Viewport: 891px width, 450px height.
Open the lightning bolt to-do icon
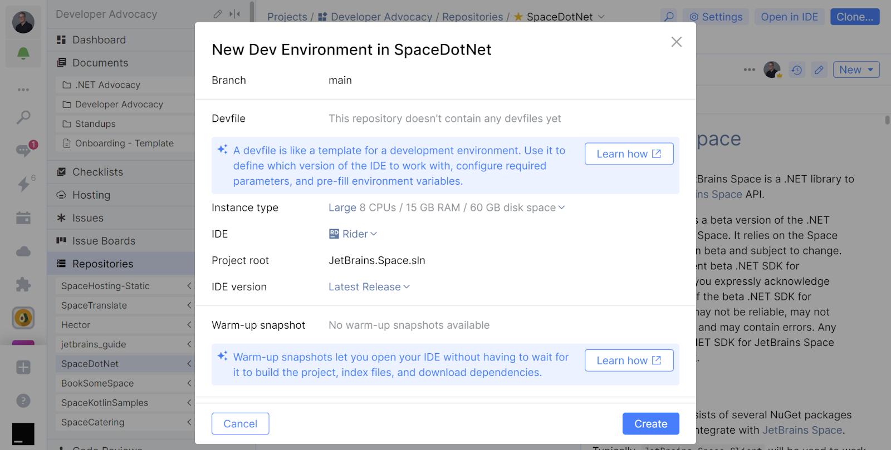(x=23, y=184)
